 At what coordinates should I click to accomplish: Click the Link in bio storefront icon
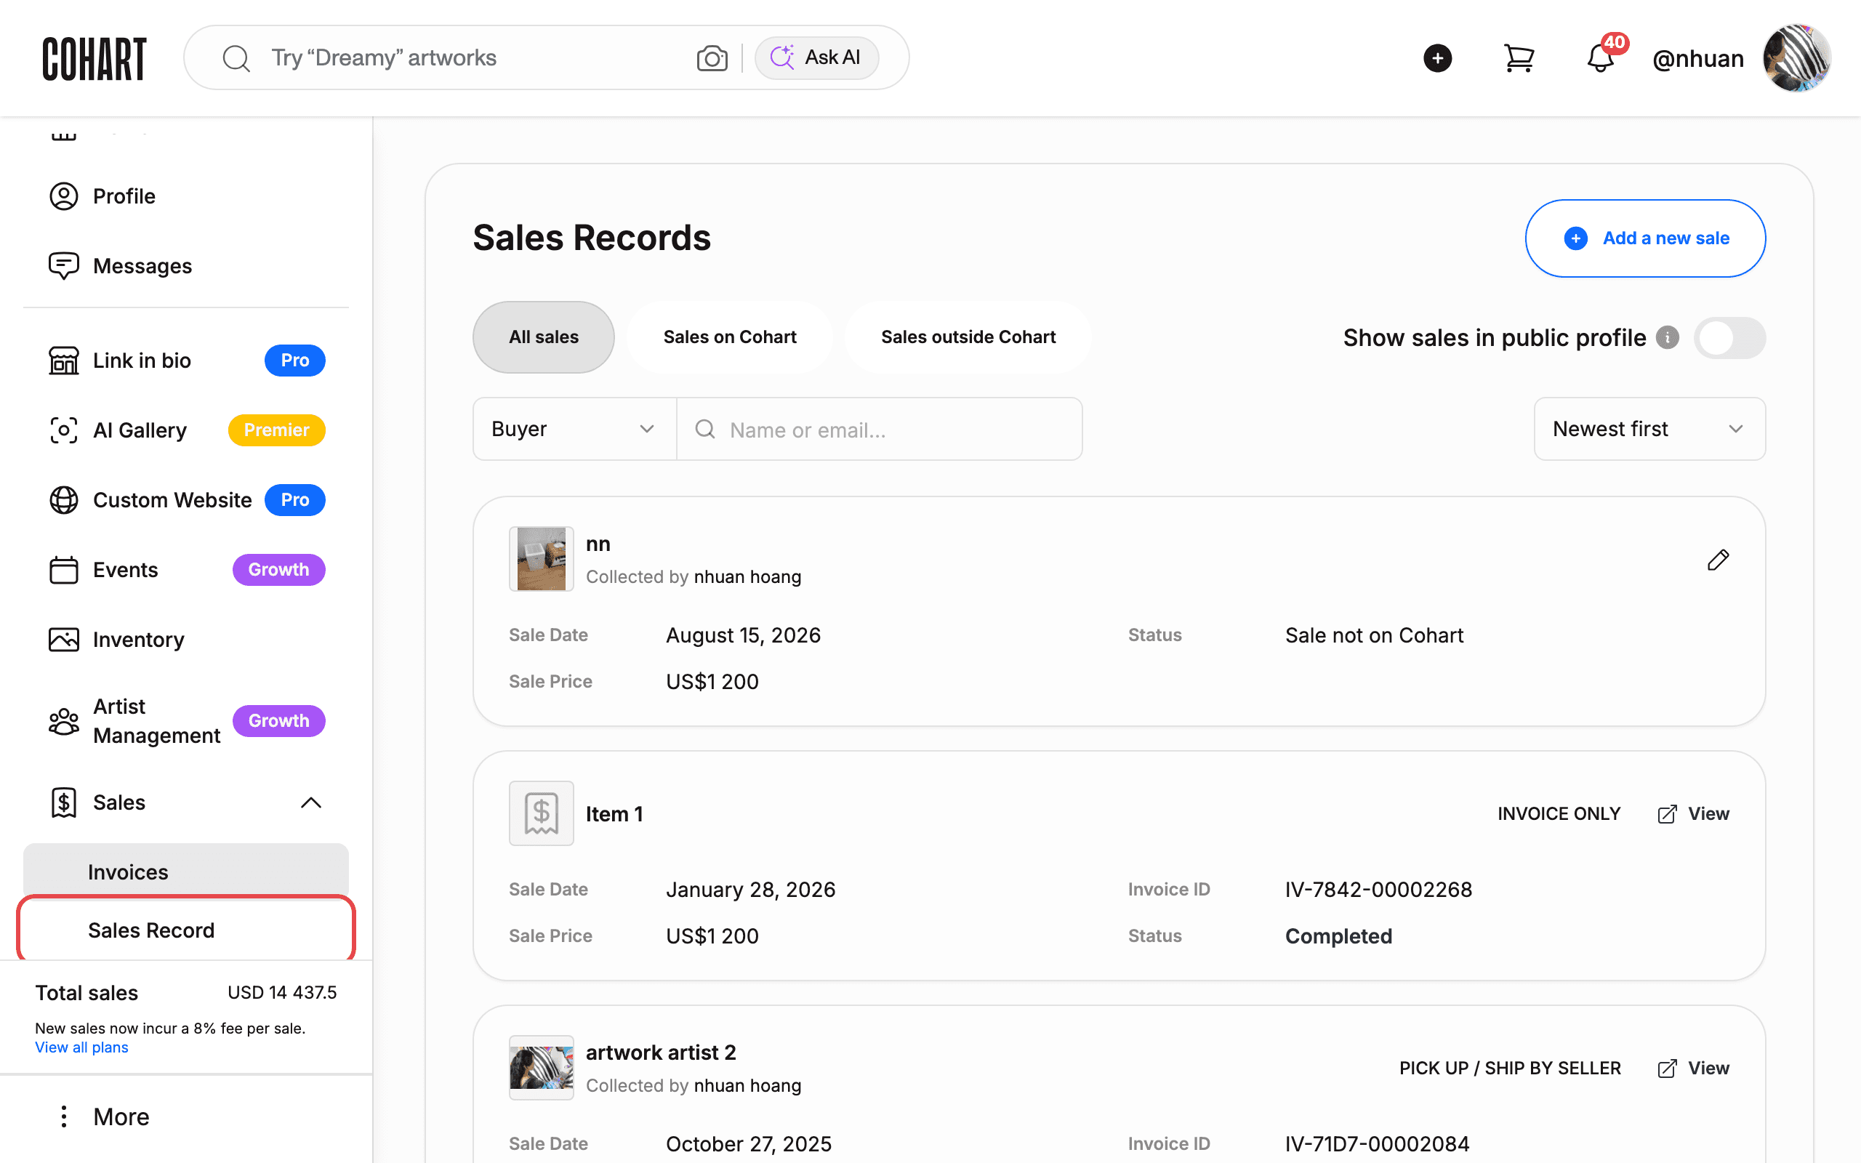pyautogui.click(x=64, y=361)
